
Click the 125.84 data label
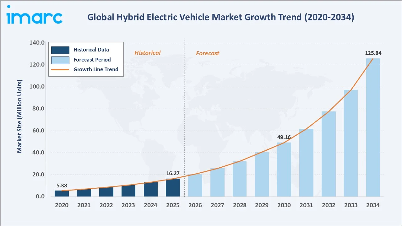373,53
